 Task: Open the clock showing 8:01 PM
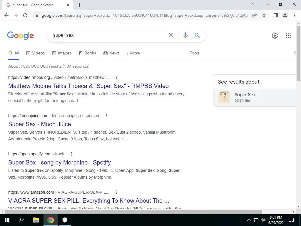click(276, 220)
